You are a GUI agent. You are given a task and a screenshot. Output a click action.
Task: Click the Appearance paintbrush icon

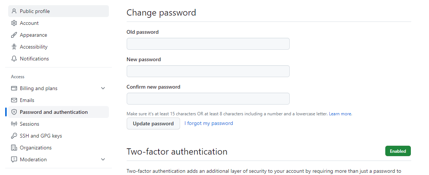(14, 35)
